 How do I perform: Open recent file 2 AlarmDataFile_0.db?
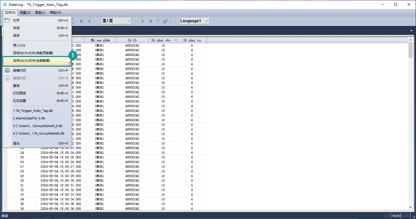click(x=29, y=118)
